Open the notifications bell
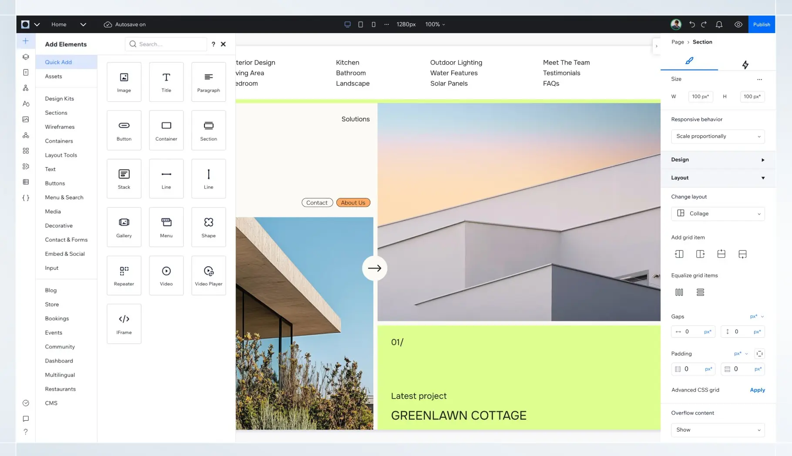Image resolution: width=792 pixels, height=456 pixels. (719, 24)
